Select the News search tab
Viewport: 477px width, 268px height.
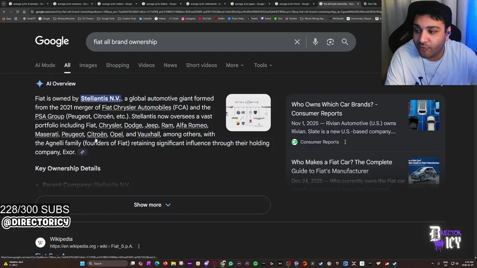coord(170,65)
